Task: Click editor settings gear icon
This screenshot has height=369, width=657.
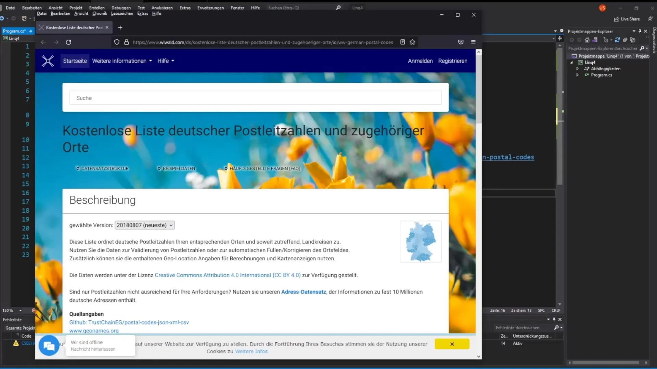Action: pos(562,31)
